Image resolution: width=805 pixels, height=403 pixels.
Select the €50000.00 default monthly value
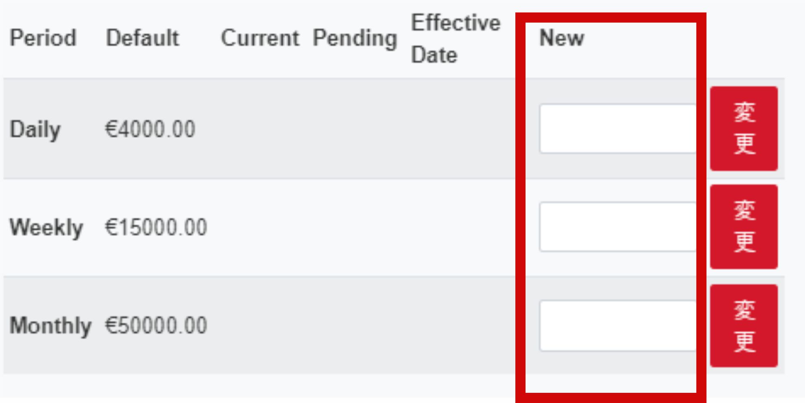click(x=156, y=326)
